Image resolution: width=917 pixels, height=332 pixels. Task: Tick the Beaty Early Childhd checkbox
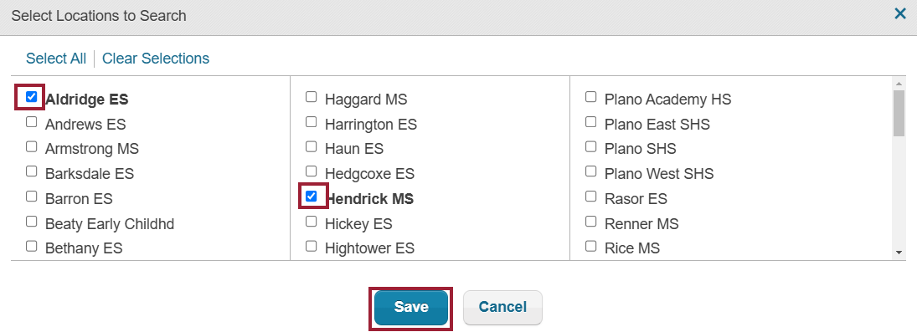(32, 222)
